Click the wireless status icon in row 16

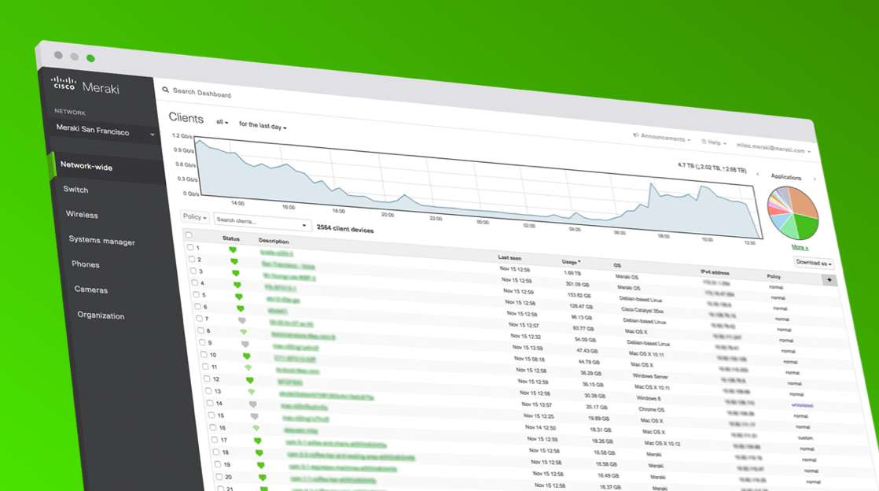coord(256,428)
